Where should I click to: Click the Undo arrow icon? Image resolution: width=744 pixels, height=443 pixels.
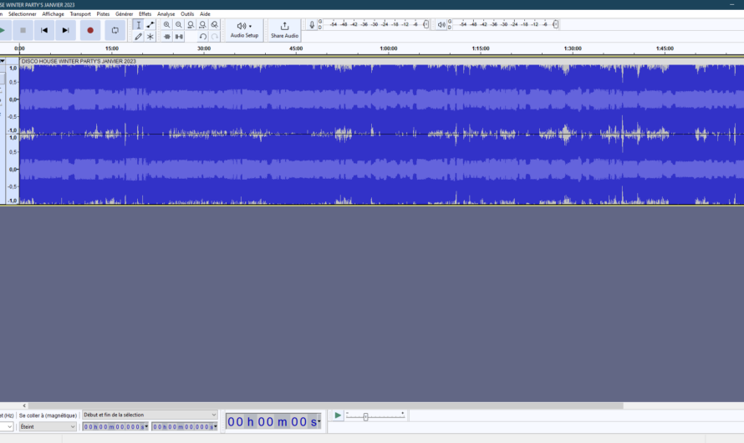click(x=202, y=37)
